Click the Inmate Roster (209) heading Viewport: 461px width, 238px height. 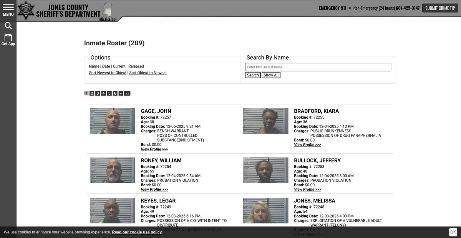point(114,43)
